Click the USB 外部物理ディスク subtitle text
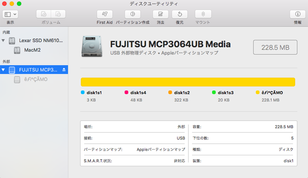 [x=164, y=53]
